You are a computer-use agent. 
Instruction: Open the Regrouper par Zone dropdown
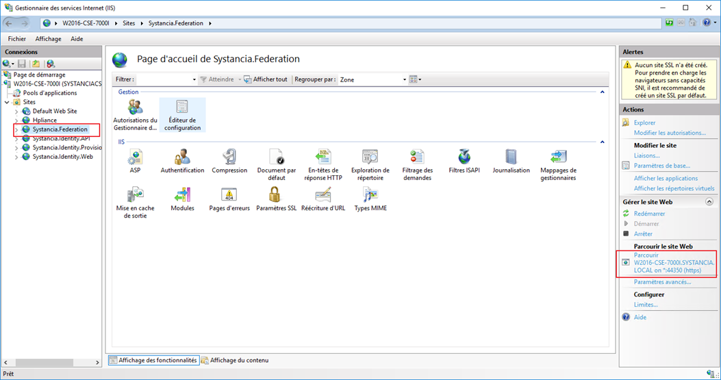tap(373, 79)
